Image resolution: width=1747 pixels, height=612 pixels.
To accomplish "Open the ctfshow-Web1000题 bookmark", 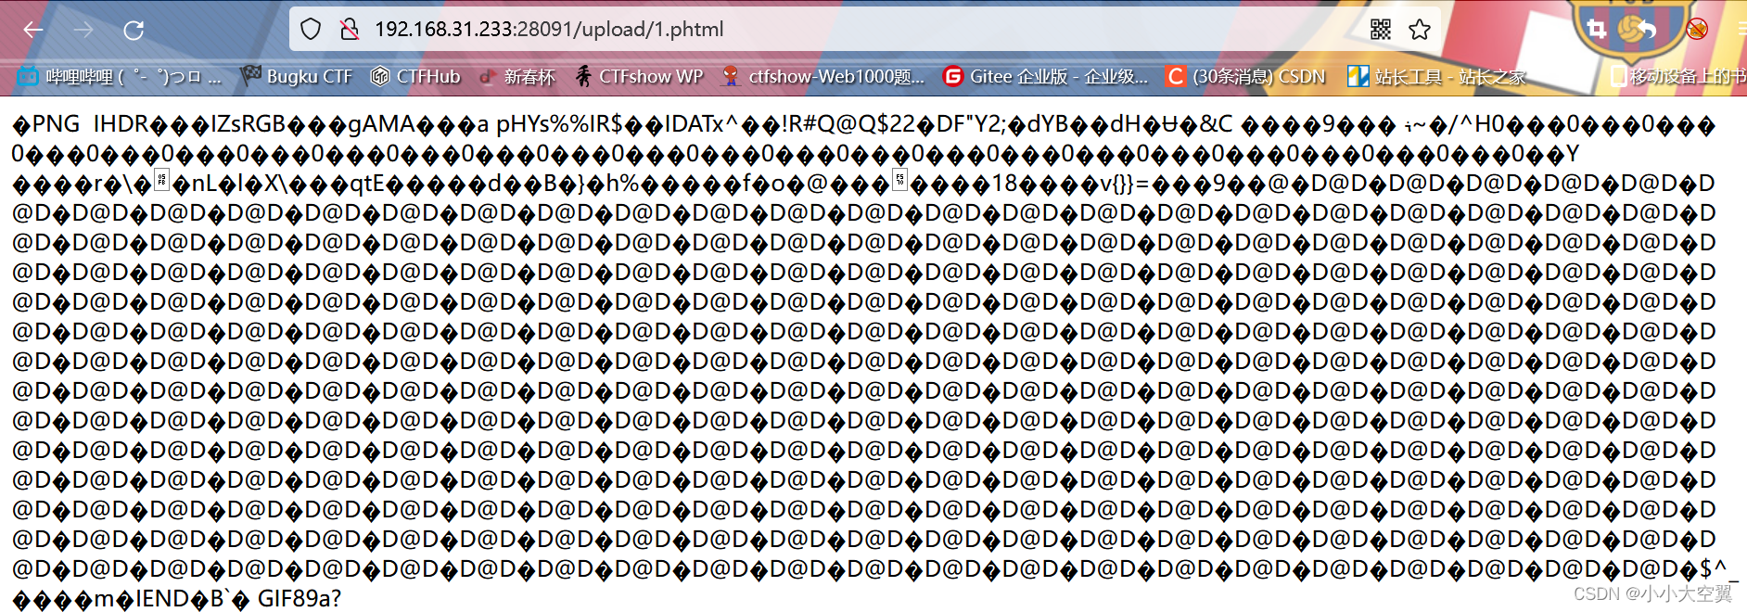I will click(823, 77).
